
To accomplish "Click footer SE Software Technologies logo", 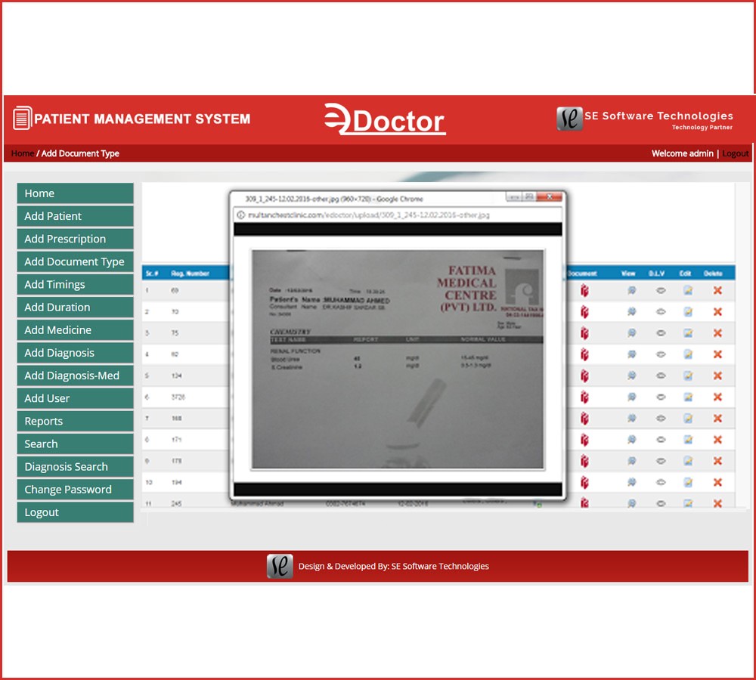I will (280, 566).
